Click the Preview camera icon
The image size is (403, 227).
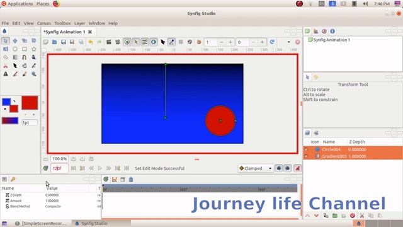[x=118, y=42]
